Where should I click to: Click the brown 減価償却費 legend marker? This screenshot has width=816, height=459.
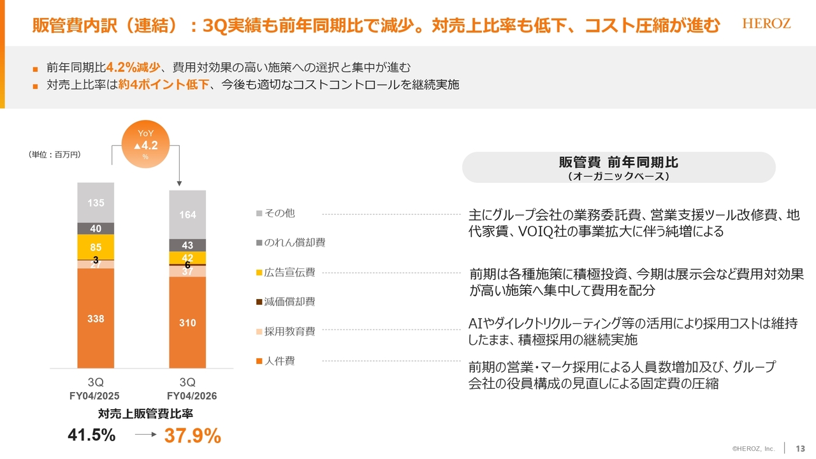pos(259,302)
